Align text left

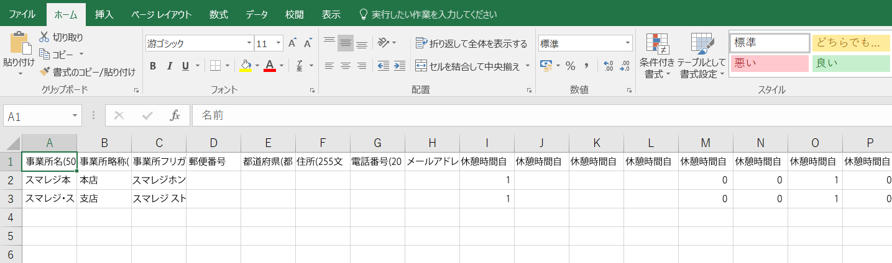[x=329, y=66]
